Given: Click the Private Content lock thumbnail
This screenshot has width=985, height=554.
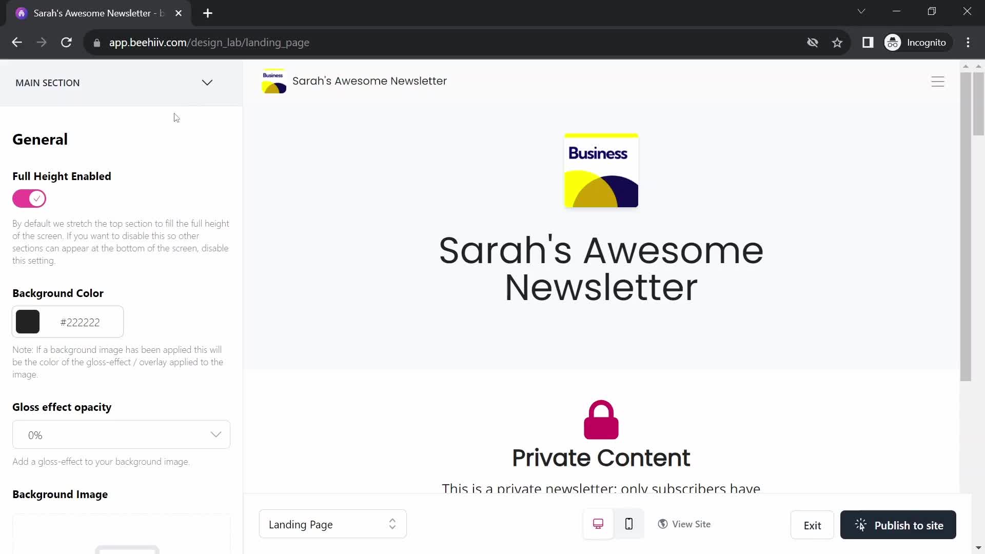Looking at the screenshot, I should click(601, 419).
